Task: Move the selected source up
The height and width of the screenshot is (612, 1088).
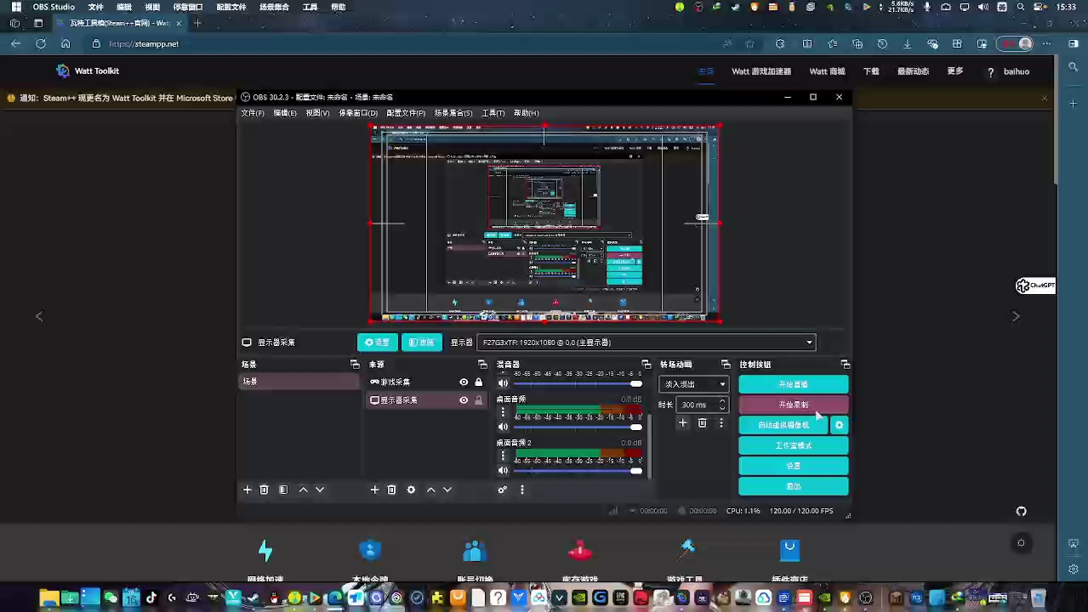Action: [430, 490]
